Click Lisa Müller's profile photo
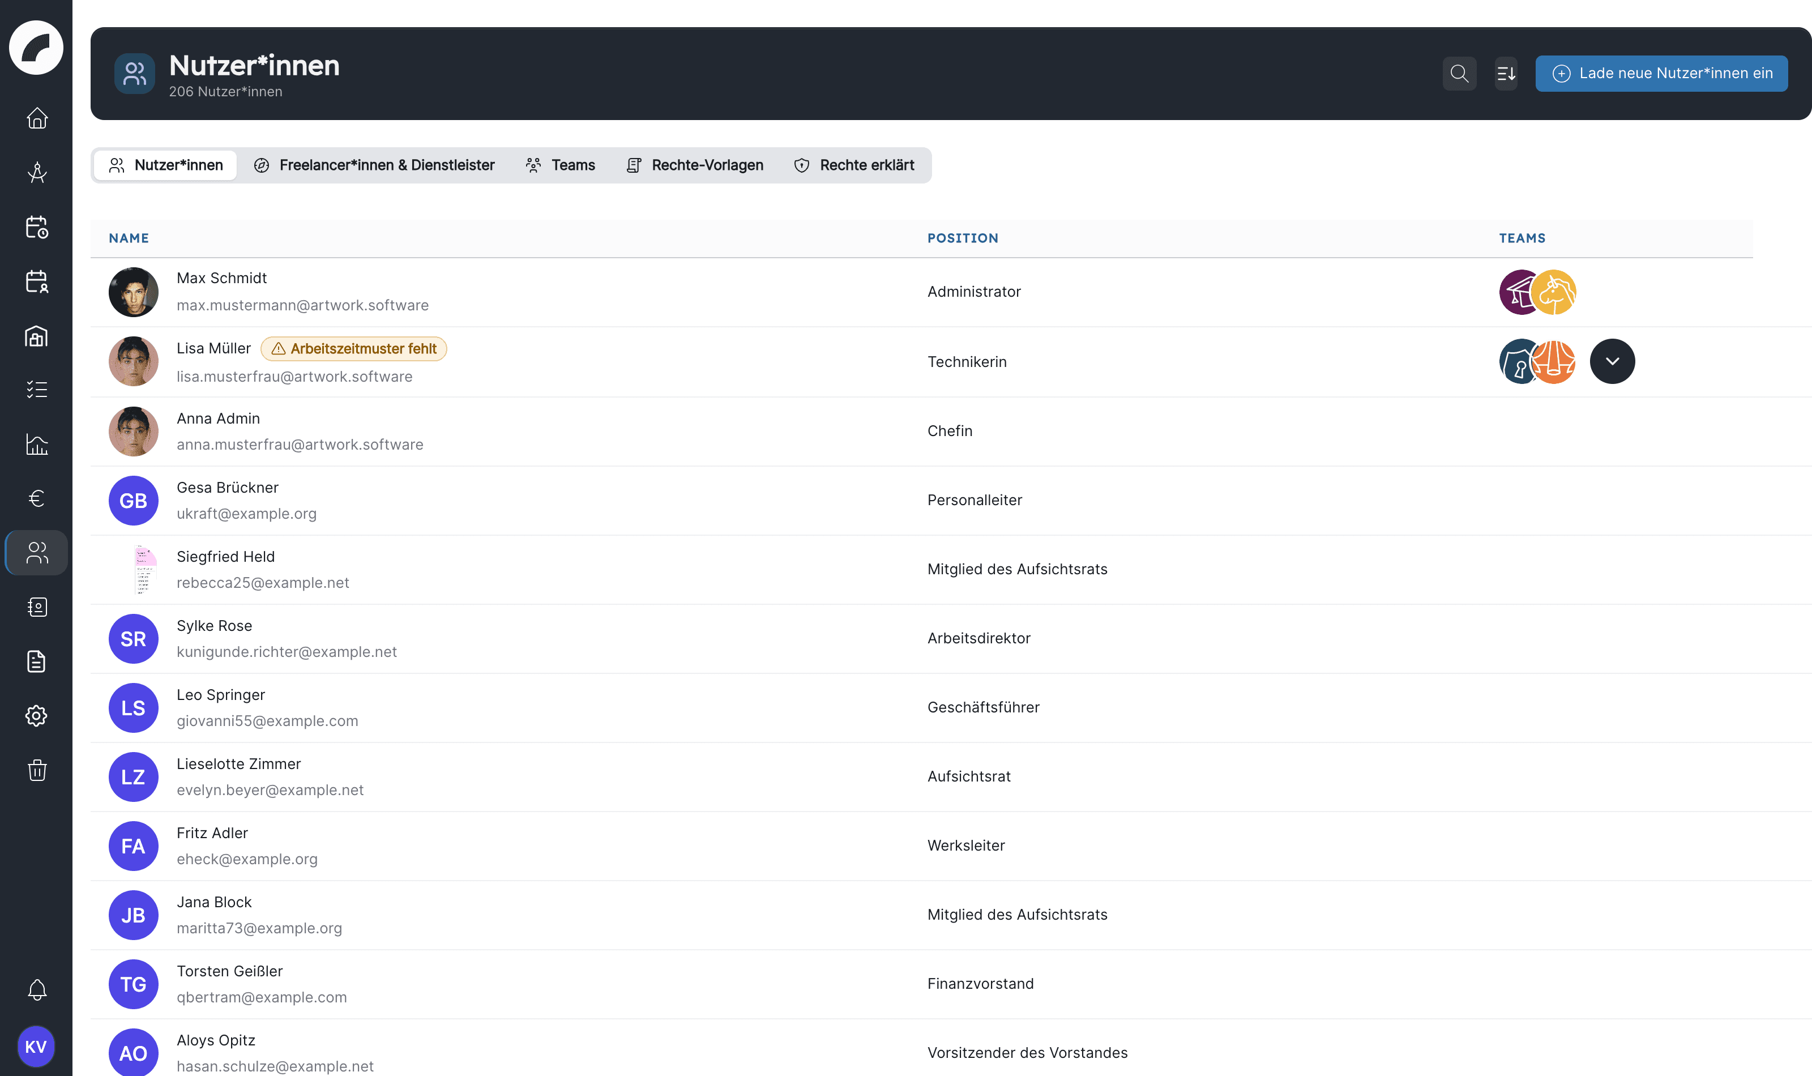Image resolution: width=1812 pixels, height=1076 pixels. coord(134,361)
